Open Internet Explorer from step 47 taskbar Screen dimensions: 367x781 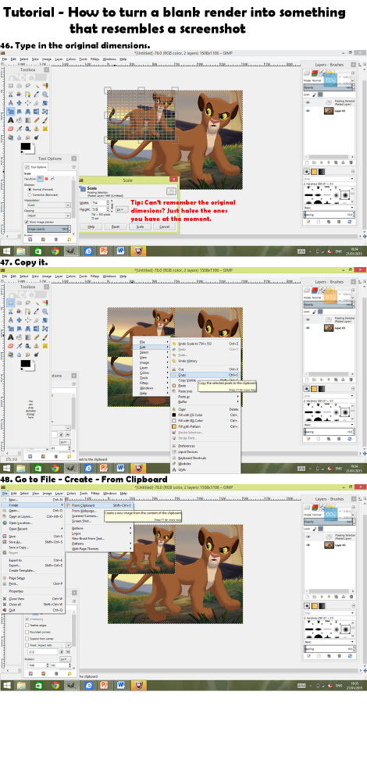(x=88, y=468)
